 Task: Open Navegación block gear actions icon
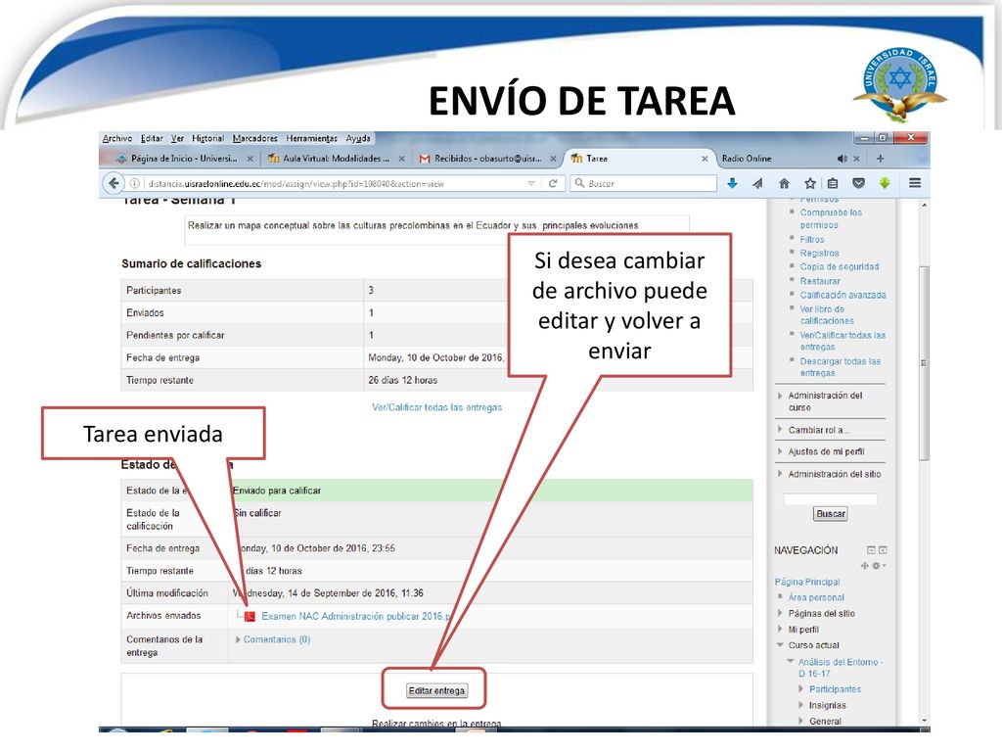879,566
